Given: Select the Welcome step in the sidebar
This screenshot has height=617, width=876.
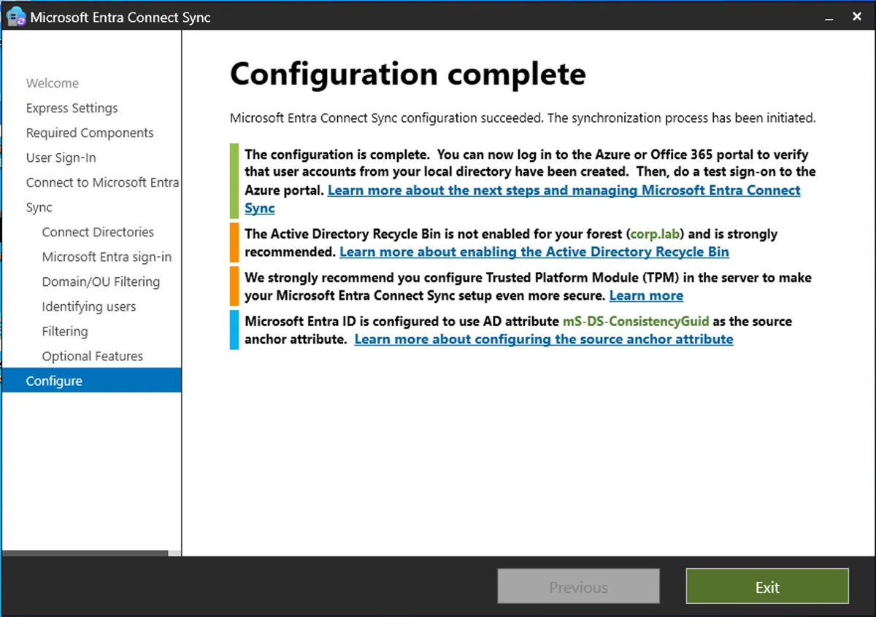Looking at the screenshot, I should point(53,83).
